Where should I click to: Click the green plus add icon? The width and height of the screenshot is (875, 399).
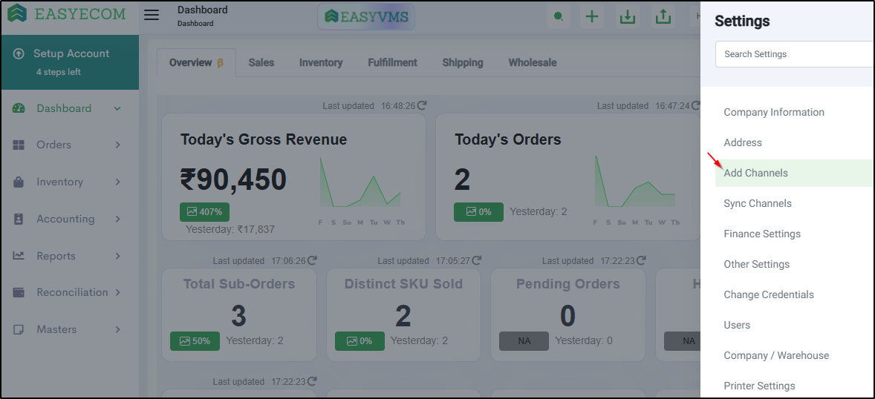(x=591, y=17)
